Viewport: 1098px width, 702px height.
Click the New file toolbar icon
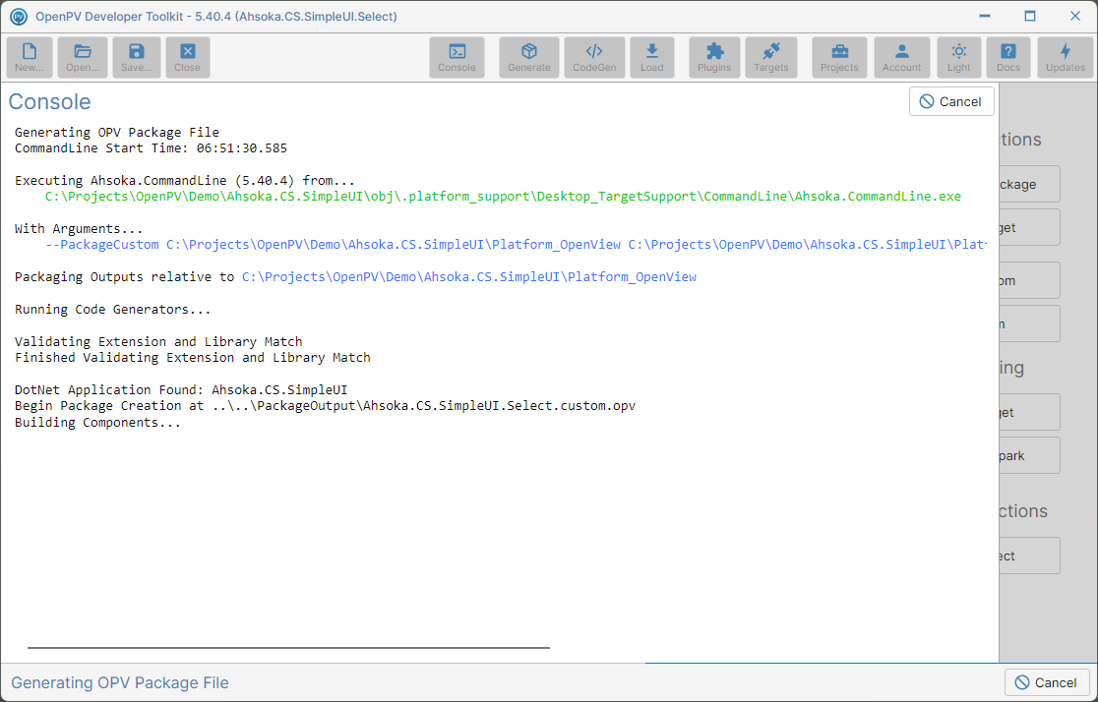click(x=30, y=57)
